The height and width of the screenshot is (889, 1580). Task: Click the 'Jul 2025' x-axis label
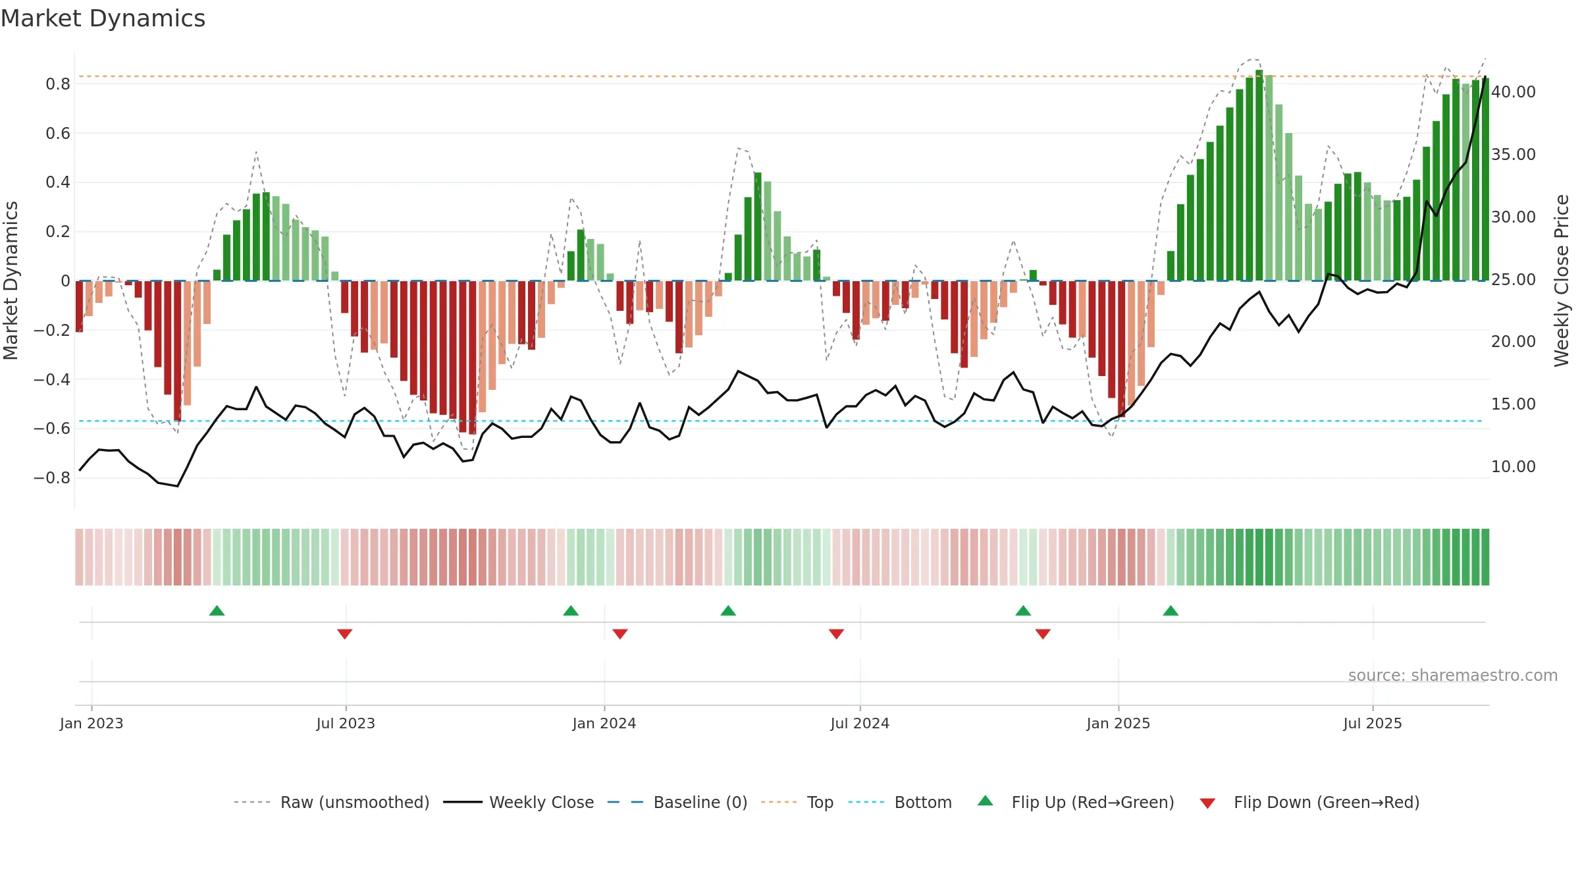pos(1373,723)
